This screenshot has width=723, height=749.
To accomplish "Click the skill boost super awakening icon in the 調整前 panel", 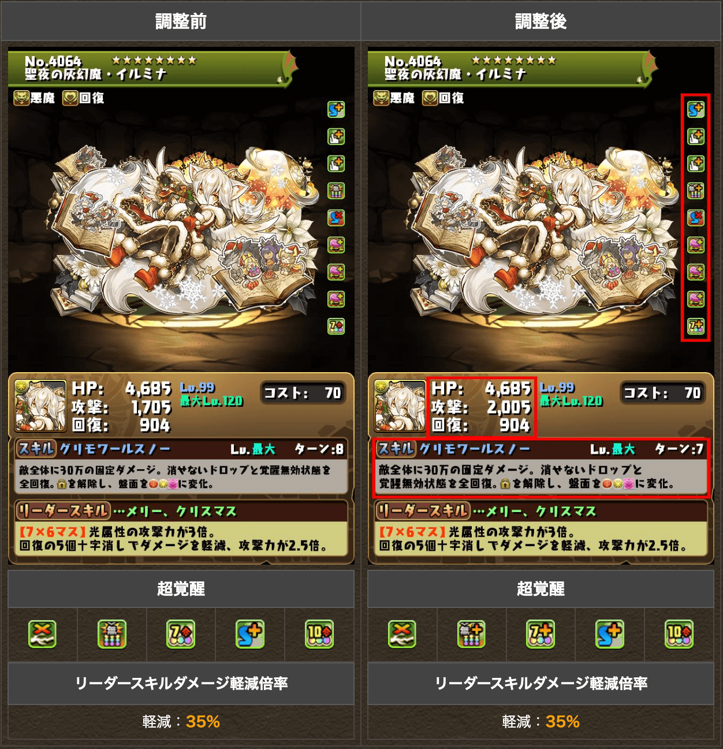I will pos(250,634).
